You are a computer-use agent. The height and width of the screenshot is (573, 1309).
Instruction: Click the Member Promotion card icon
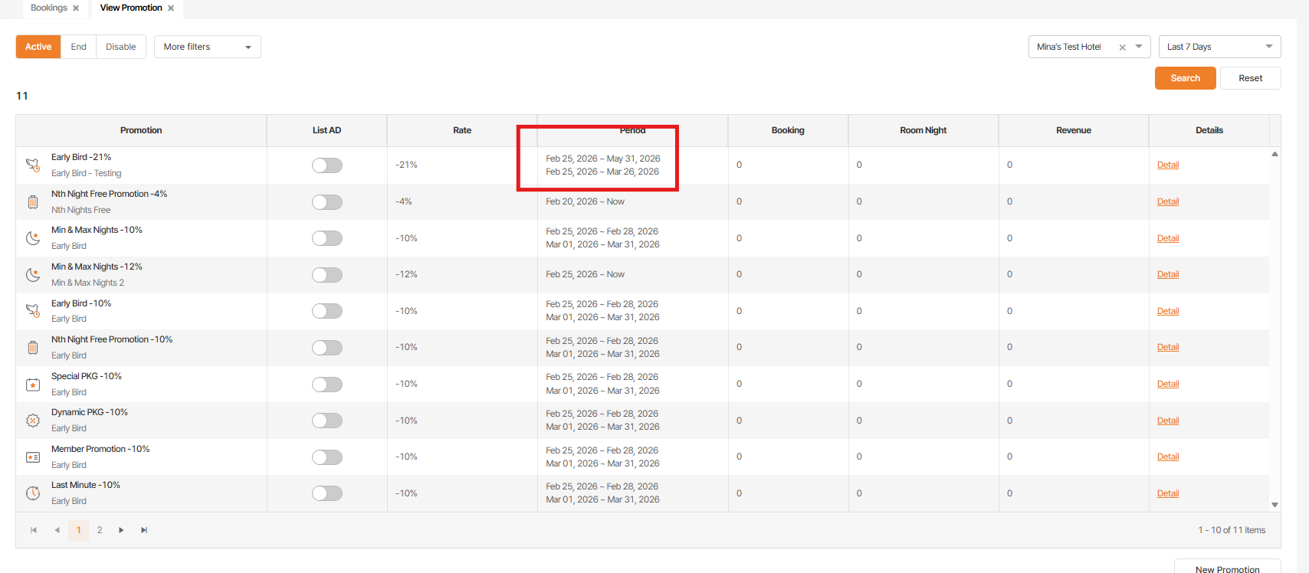point(33,457)
